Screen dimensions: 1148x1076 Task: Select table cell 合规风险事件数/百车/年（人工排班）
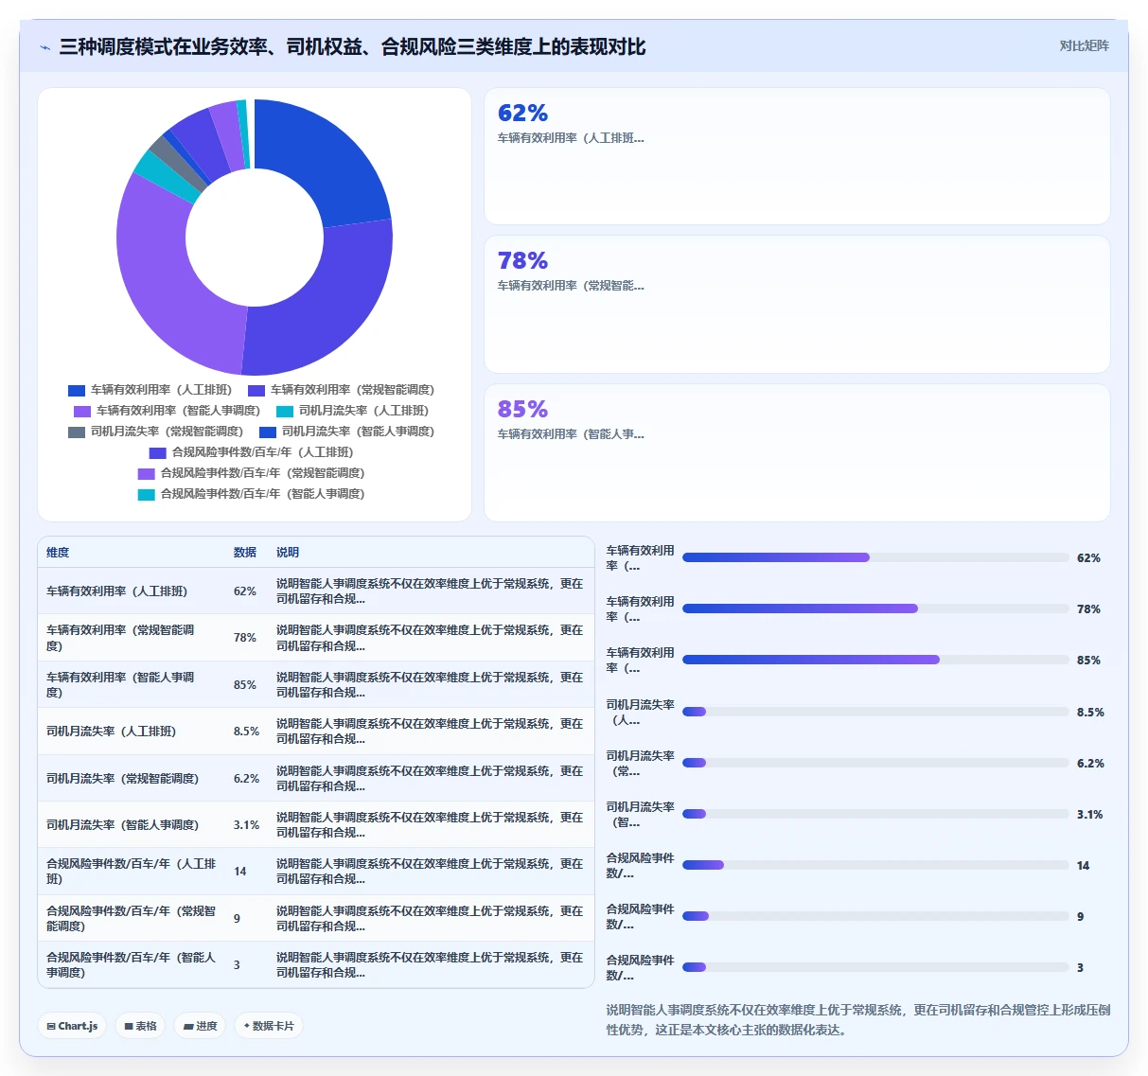132,872
